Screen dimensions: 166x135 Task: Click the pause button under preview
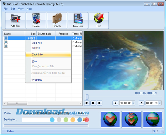tap(93, 103)
